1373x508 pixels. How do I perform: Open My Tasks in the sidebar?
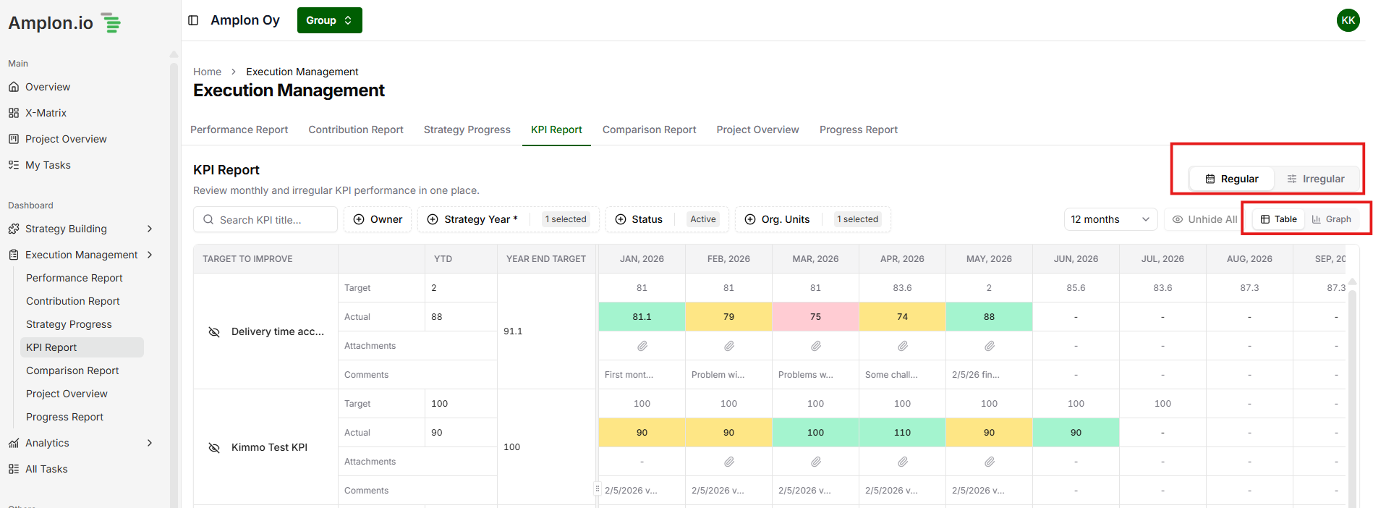tap(48, 165)
